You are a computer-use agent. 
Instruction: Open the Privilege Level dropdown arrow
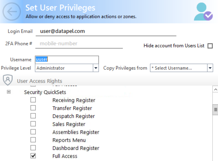pos(96,68)
